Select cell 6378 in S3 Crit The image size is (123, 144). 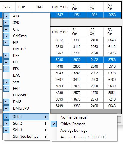[112, 73]
